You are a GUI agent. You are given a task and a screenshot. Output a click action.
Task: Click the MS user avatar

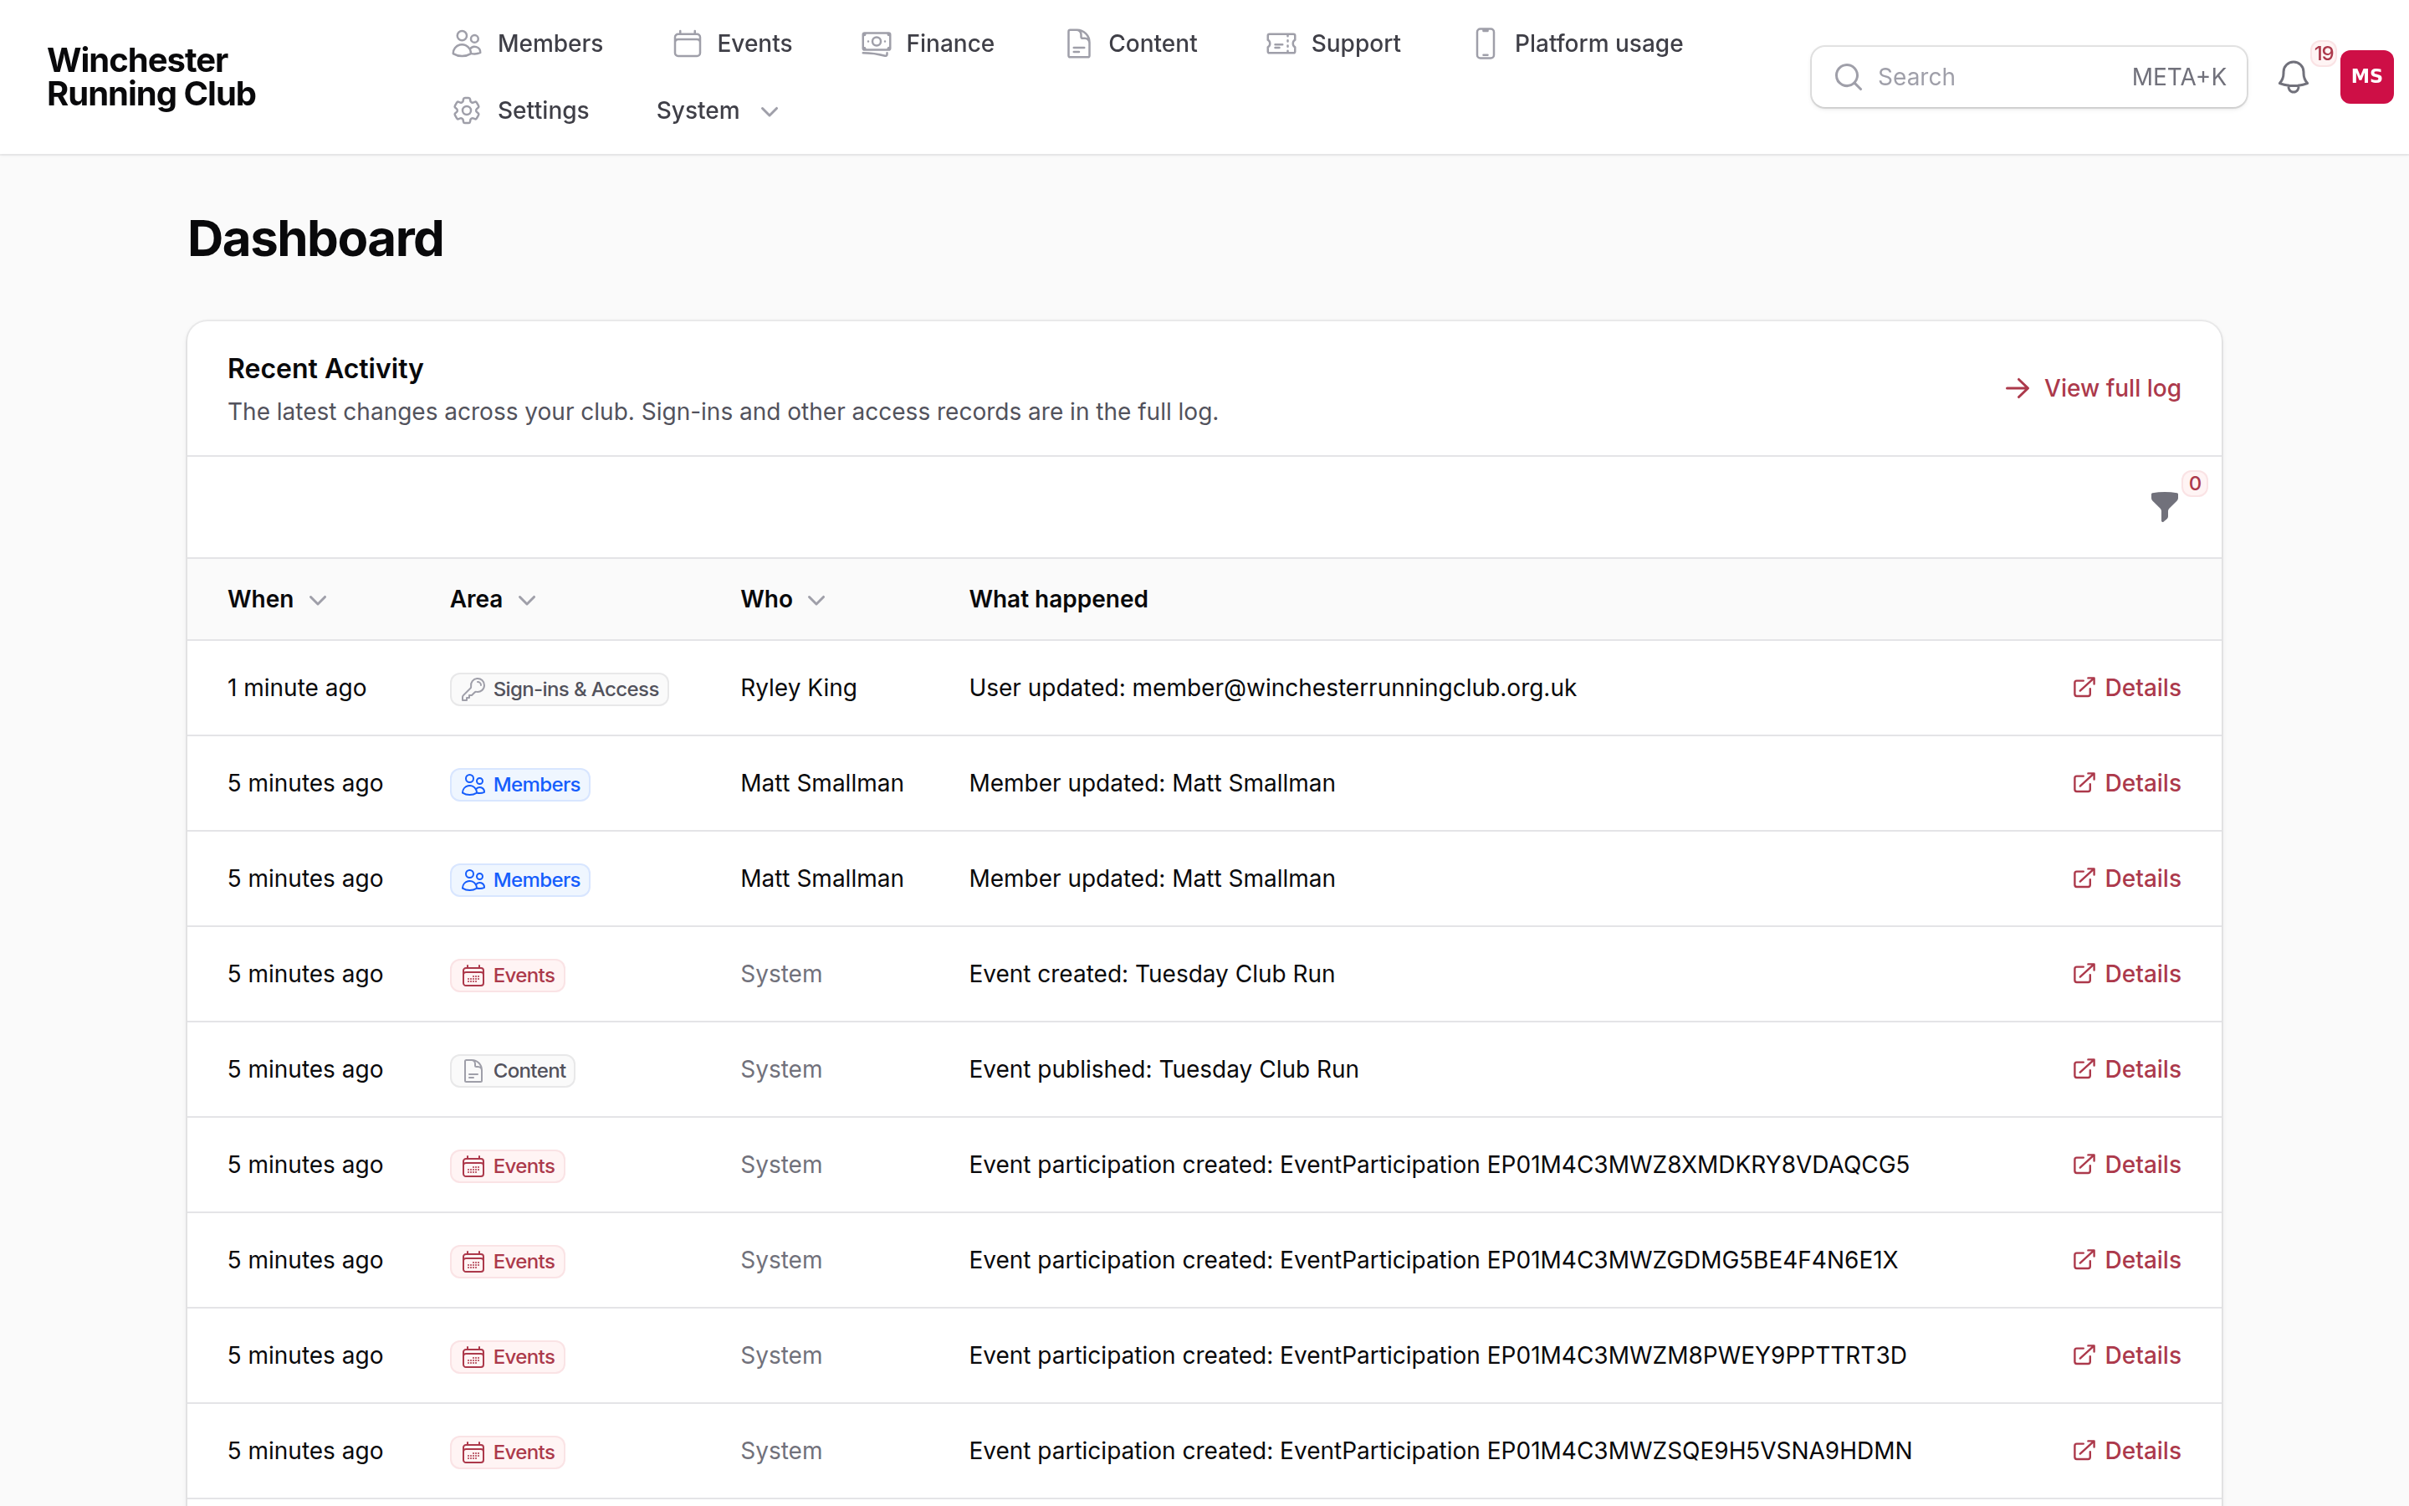(x=2366, y=77)
